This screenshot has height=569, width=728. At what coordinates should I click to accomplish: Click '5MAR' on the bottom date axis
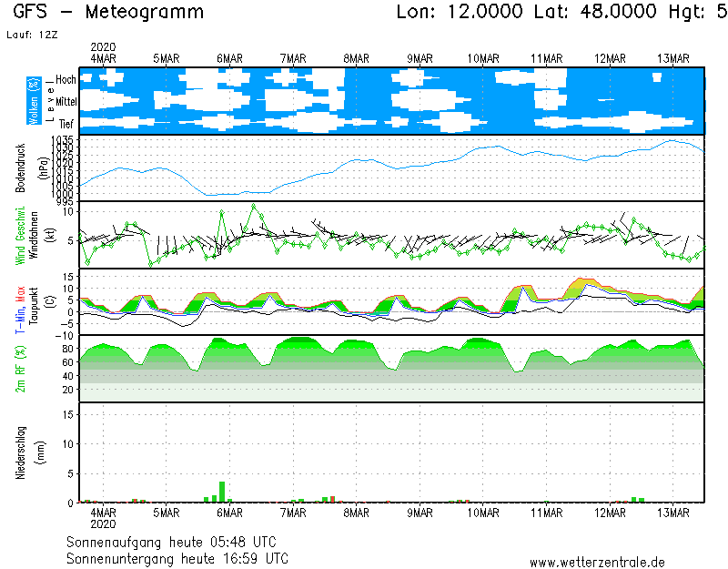pyautogui.click(x=167, y=513)
